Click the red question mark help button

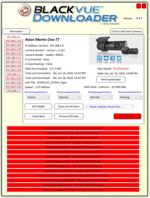138,6
